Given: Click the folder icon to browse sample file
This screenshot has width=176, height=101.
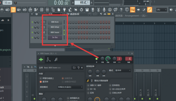Looking at the screenshot, I should (74, 68).
